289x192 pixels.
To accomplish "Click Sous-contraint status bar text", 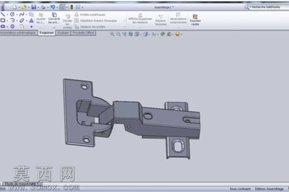I will (x=240, y=189).
